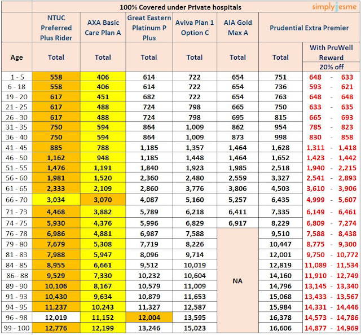Click Aviva value 3,776

point(195,188)
